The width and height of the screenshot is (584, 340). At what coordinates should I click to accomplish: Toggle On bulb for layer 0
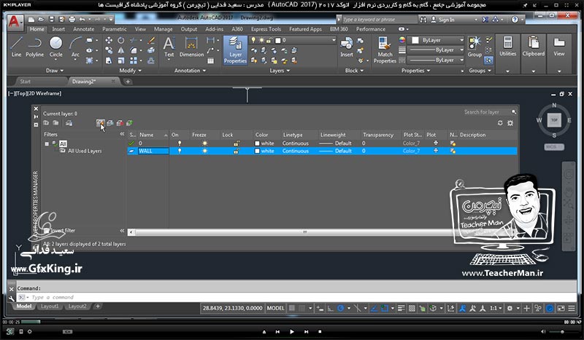[x=180, y=143]
